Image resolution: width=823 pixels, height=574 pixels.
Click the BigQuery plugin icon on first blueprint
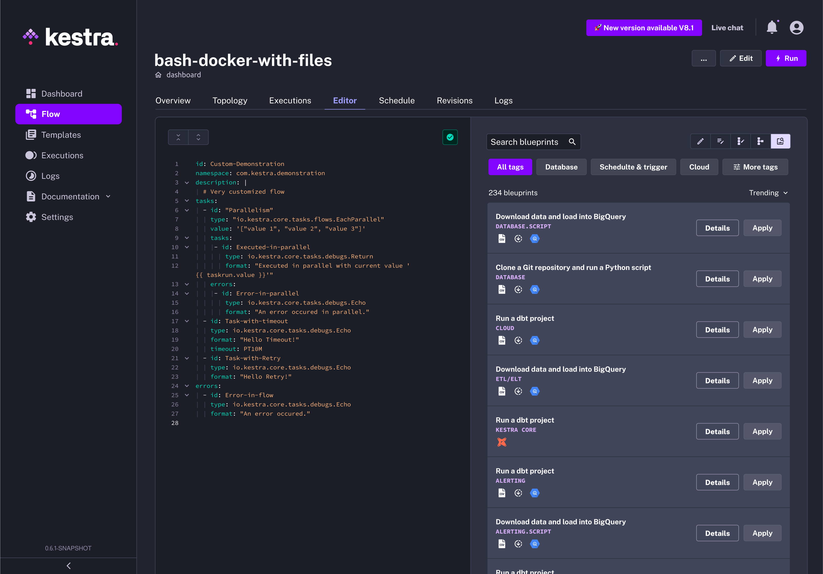point(535,239)
